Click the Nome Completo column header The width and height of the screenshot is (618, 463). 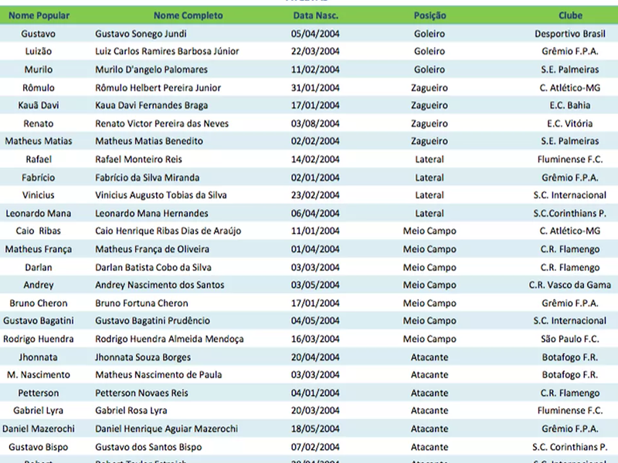tap(188, 15)
